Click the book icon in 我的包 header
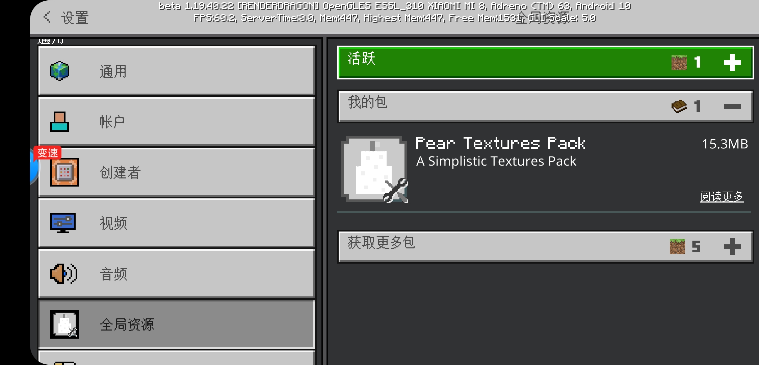759x365 pixels. 679,106
